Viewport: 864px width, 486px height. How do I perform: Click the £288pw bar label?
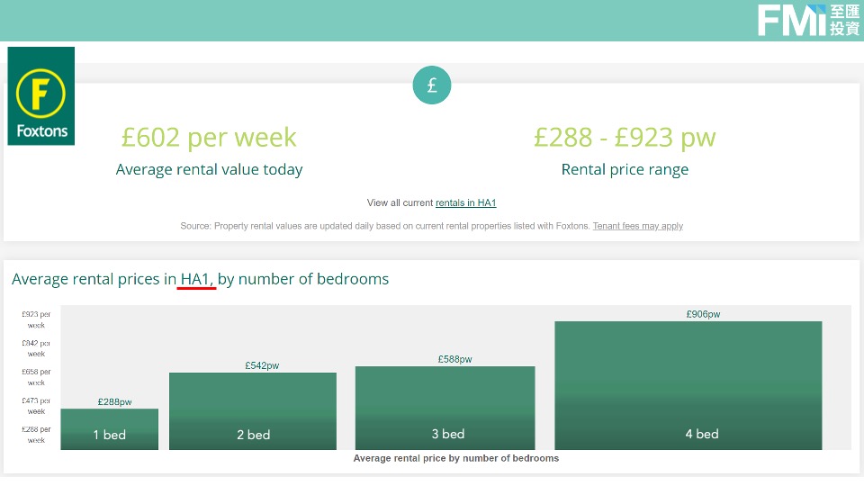click(x=115, y=402)
